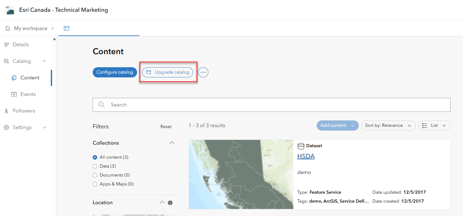The image size is (463, 216).
Task: Click the Events calendar icon
Action: point(14,94)
